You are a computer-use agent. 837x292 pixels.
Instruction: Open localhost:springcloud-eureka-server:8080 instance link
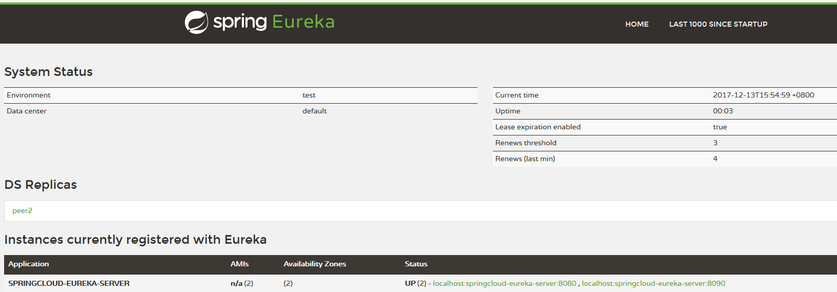(x=504, y=283)
